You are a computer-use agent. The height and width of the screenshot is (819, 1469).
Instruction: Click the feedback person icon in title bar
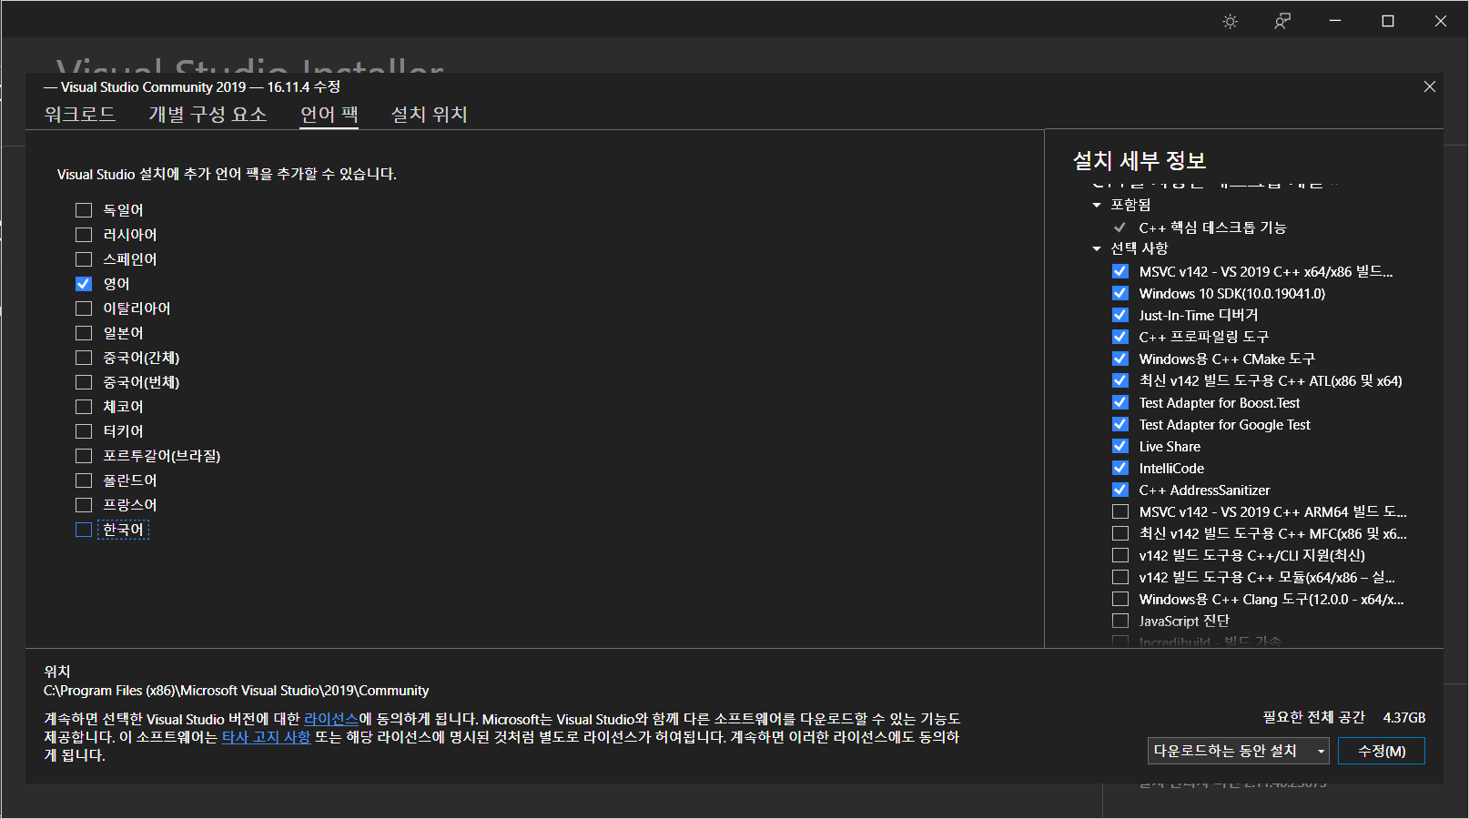coord(1282,21)
